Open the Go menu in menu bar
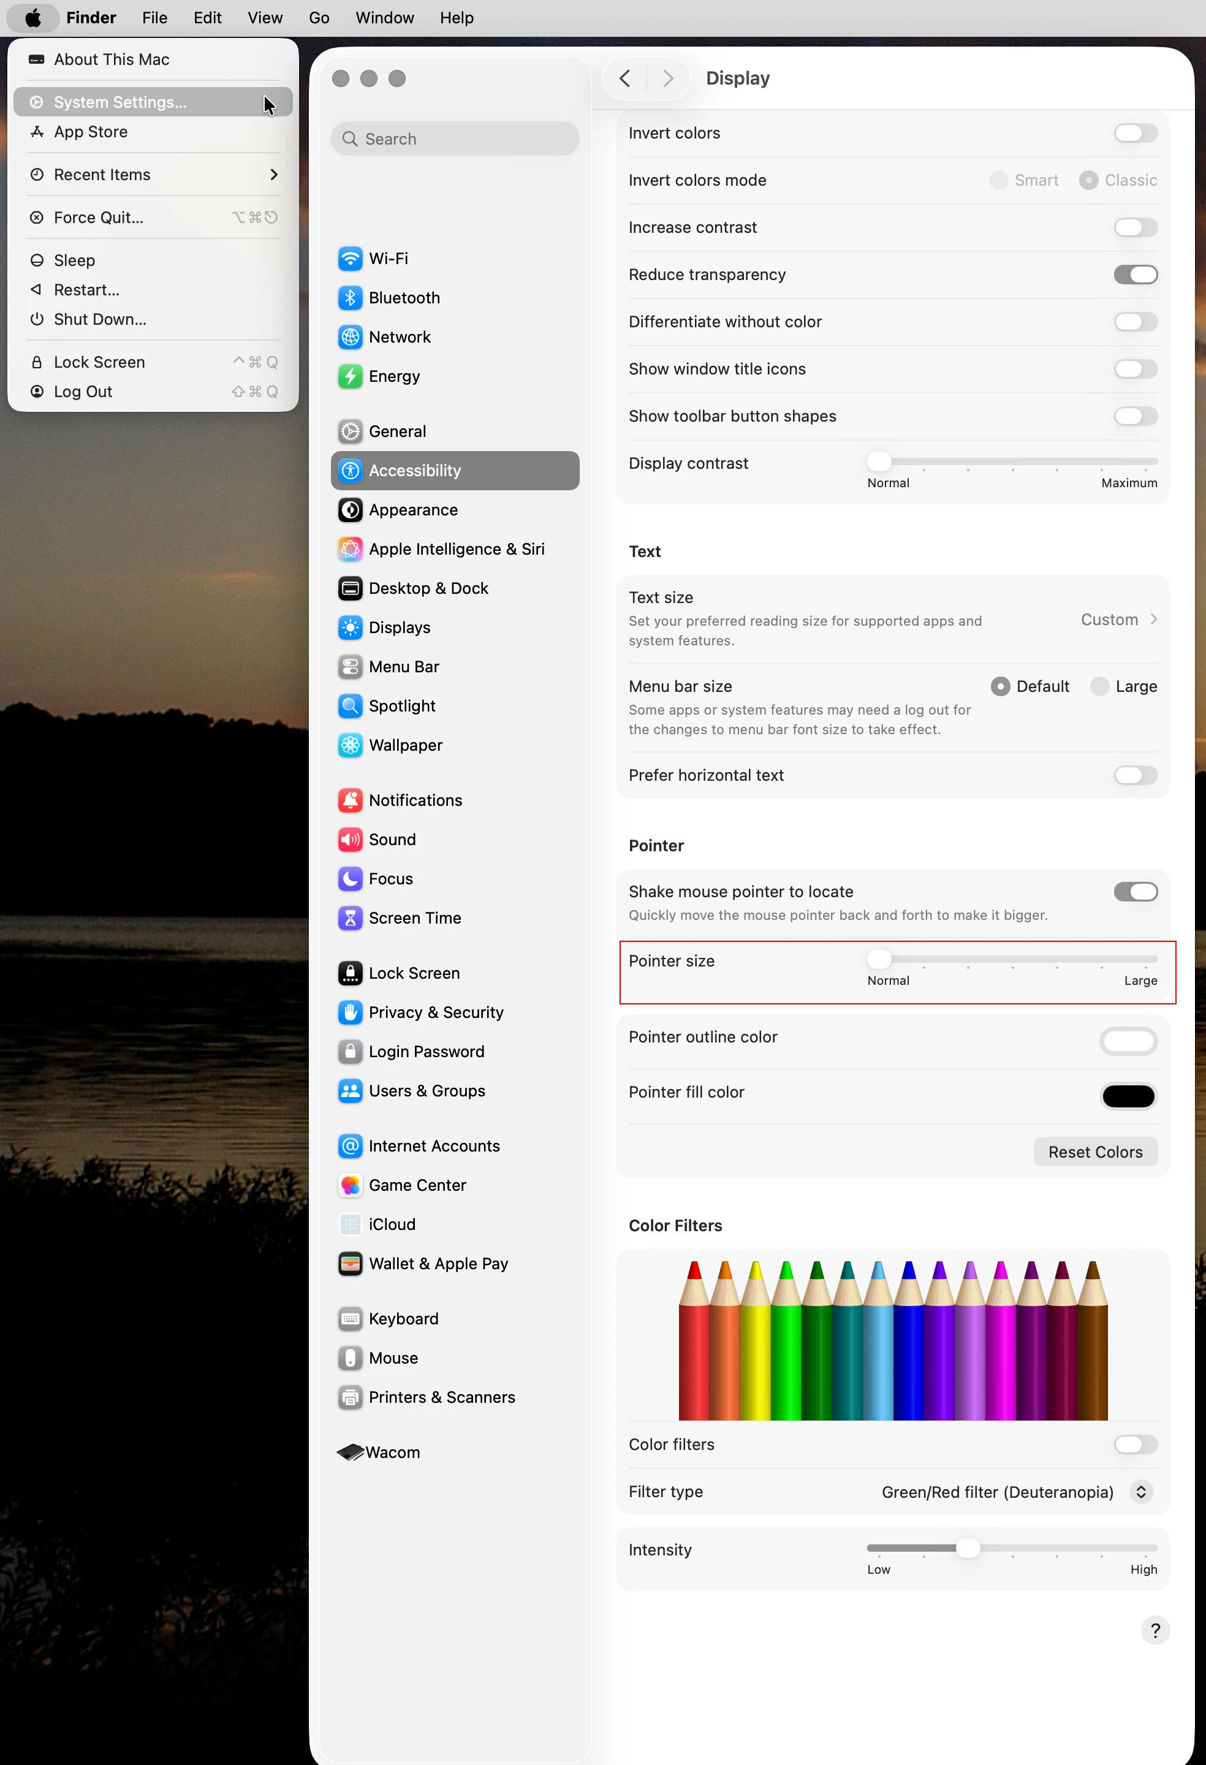Viewport: 1206px width, 1765px height. tap(319, 18)
